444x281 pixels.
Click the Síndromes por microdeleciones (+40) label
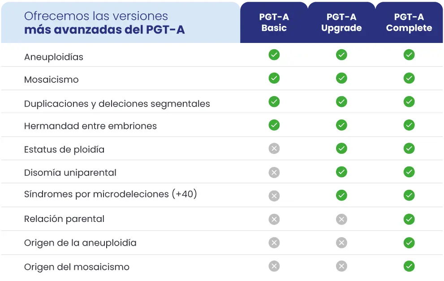111,195
